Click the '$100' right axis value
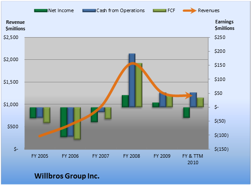 point(220,79)
